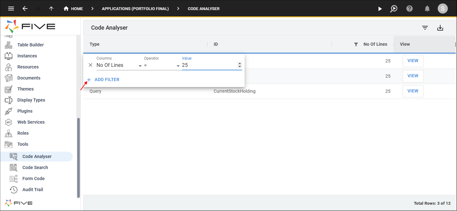This screenshot has width=457, height=211.
Task: Select Code Search in the sidebar
Action: [x=35, y=167]
